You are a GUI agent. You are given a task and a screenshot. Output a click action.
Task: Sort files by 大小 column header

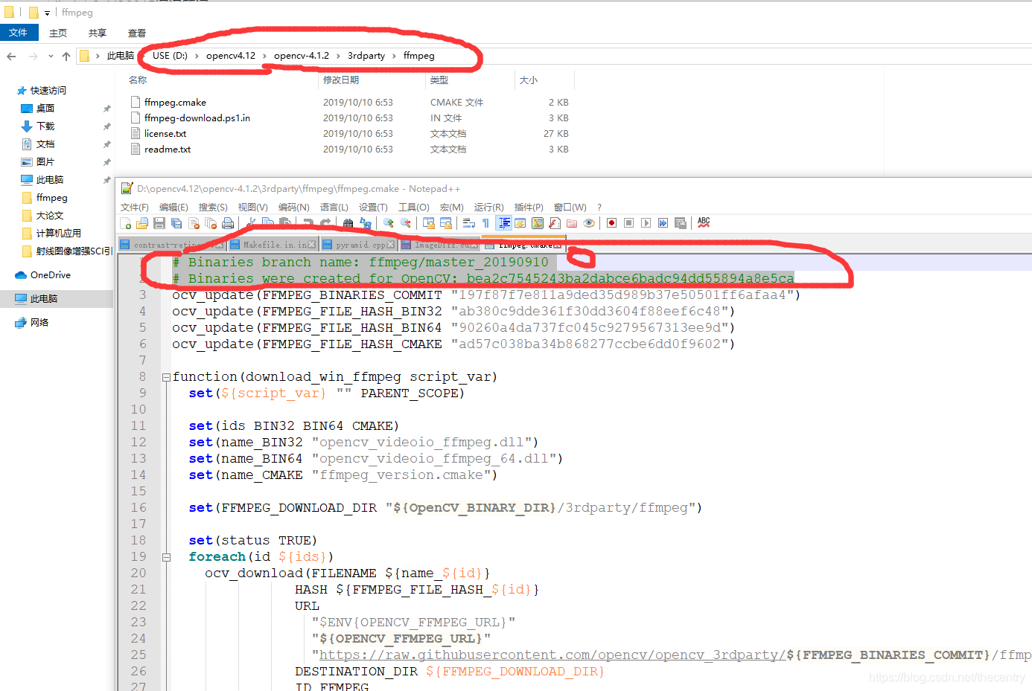pyautogui.click(x=529, y=80)
